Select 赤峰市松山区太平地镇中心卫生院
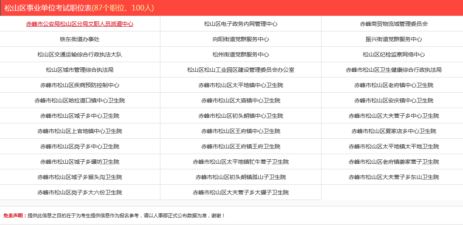This screenshot has height=225, width=463. pos(241,85)
